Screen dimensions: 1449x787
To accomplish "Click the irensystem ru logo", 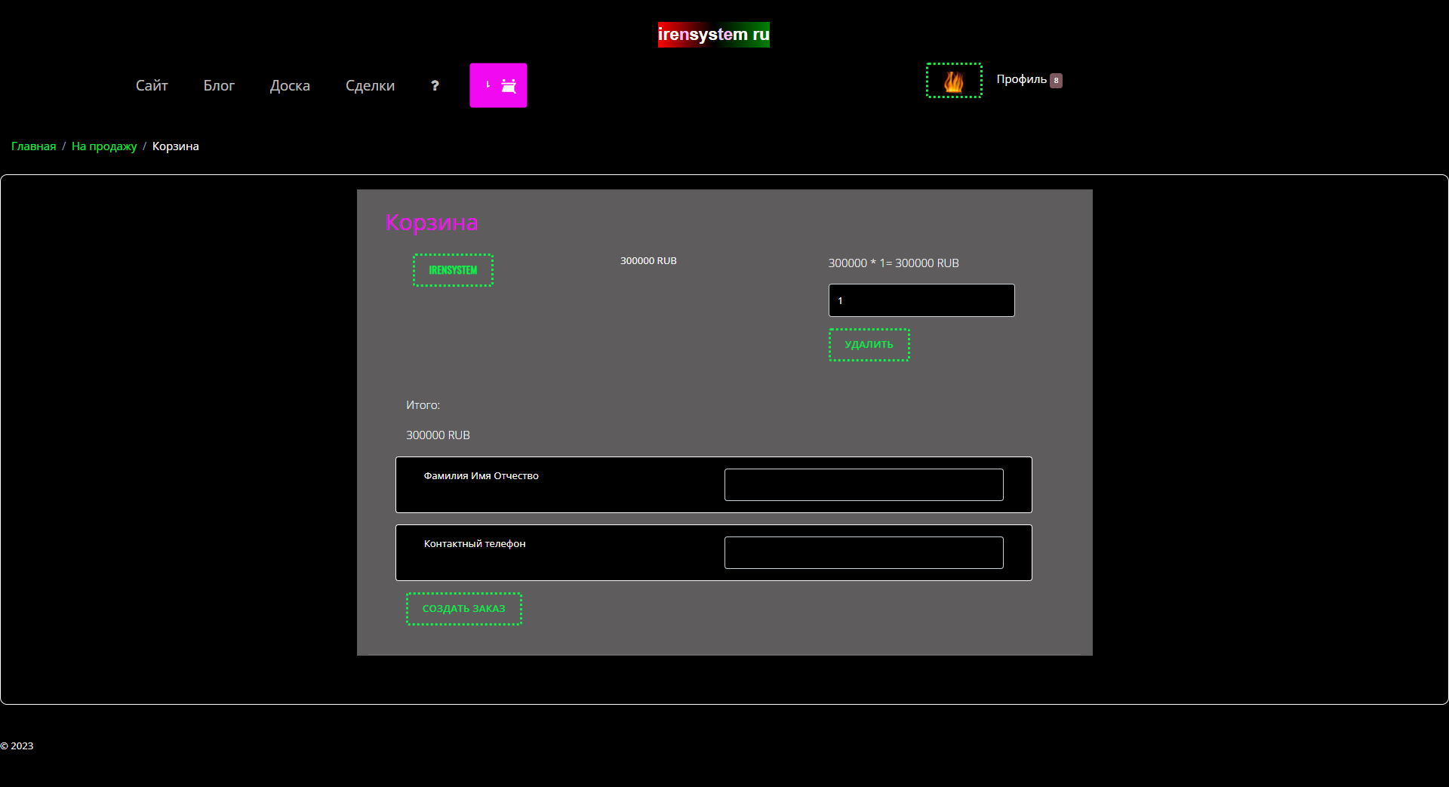I will point(713,35).
